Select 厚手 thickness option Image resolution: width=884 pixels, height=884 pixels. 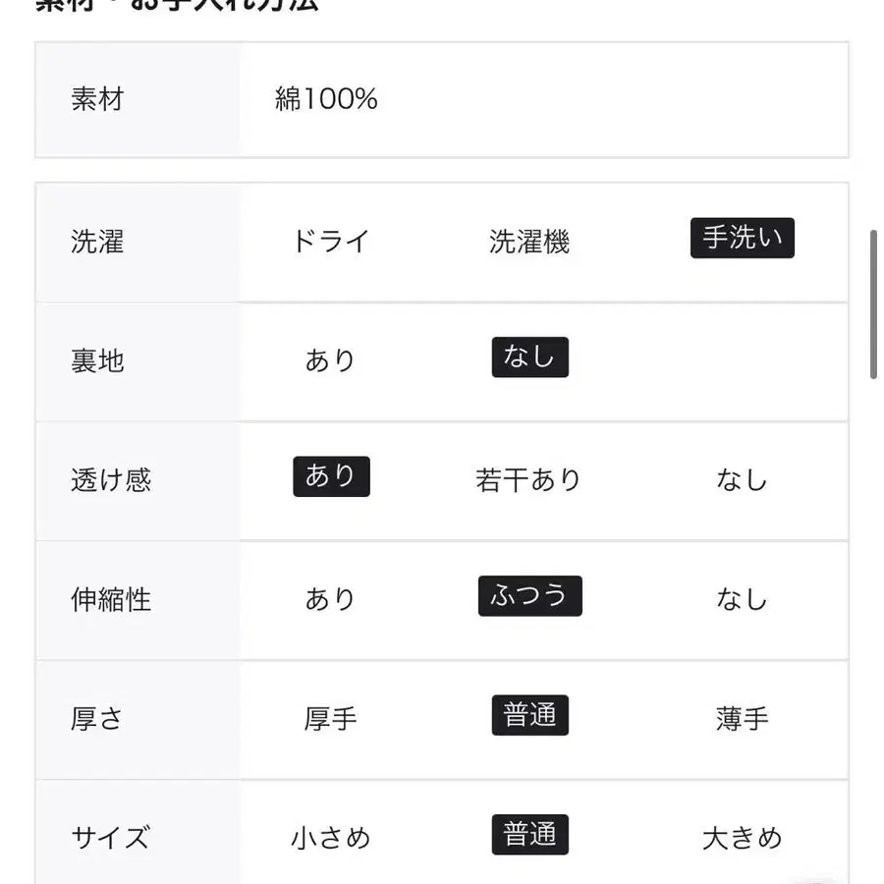(x=330, y=719)
